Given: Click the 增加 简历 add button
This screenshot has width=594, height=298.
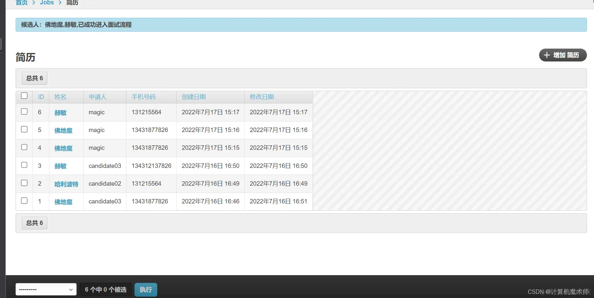Looking at the screenshot, I should [x=563, y=55].
